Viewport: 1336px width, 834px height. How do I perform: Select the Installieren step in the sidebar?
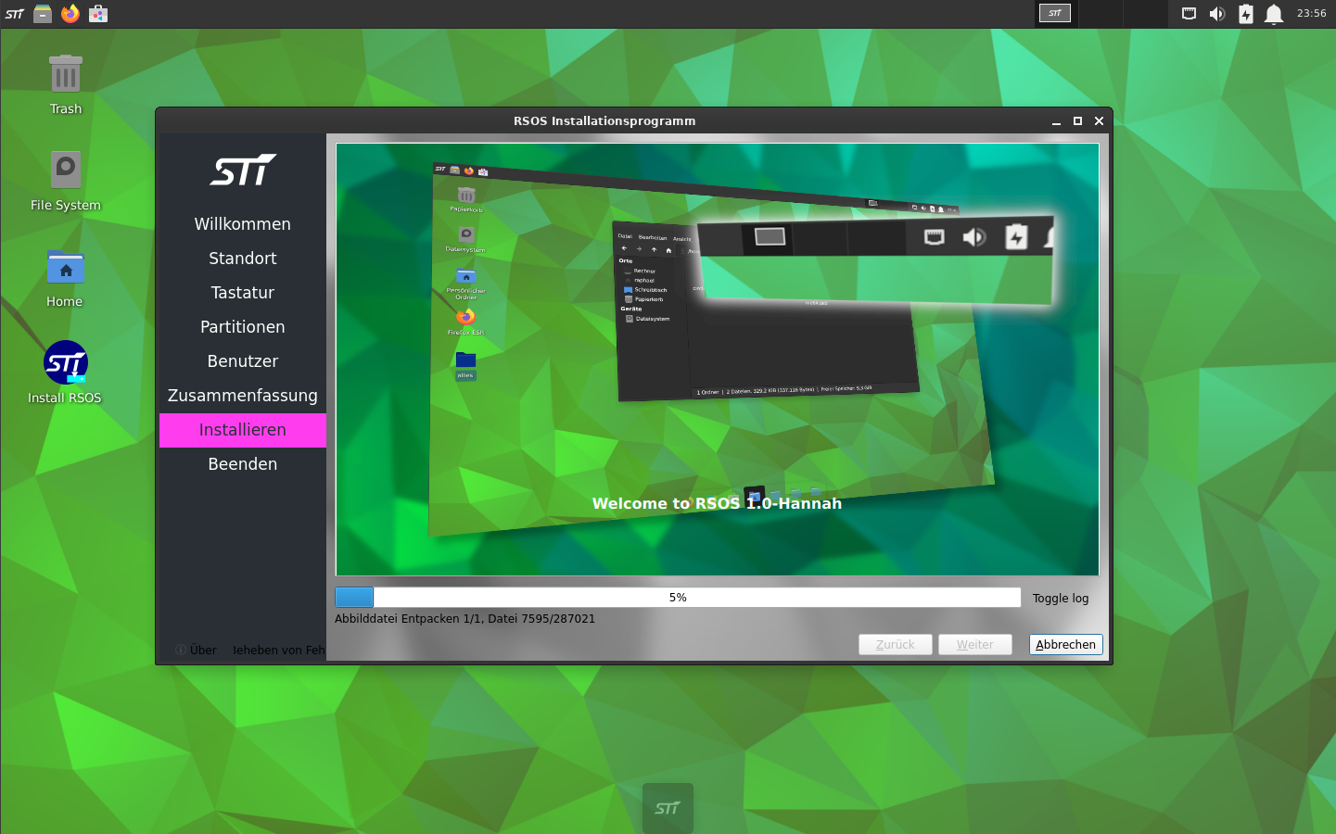(242, 430)
